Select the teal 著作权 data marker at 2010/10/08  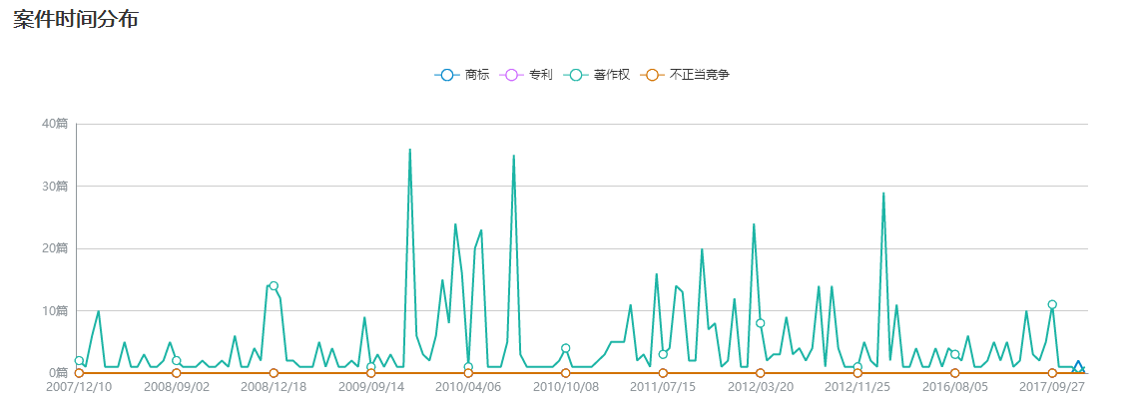point(565,348)
